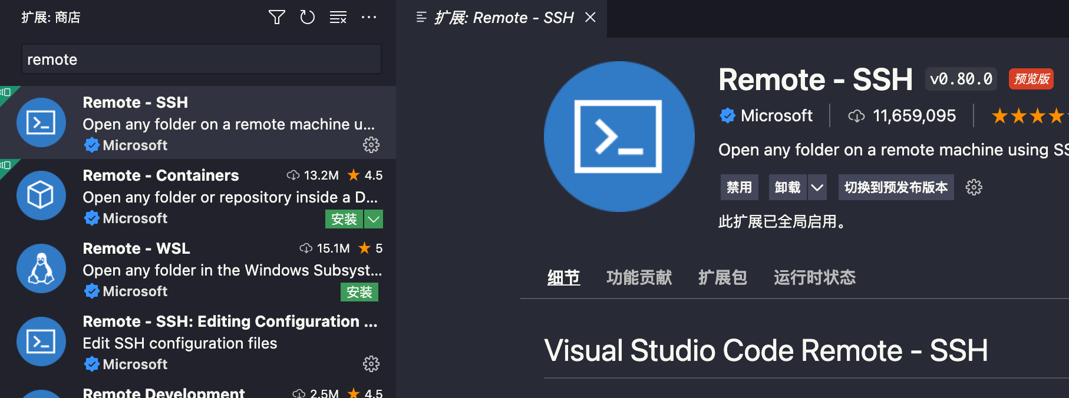Open the 细节 details tab
Screen dimensions: 1069x398
click(x=563, y=277)
